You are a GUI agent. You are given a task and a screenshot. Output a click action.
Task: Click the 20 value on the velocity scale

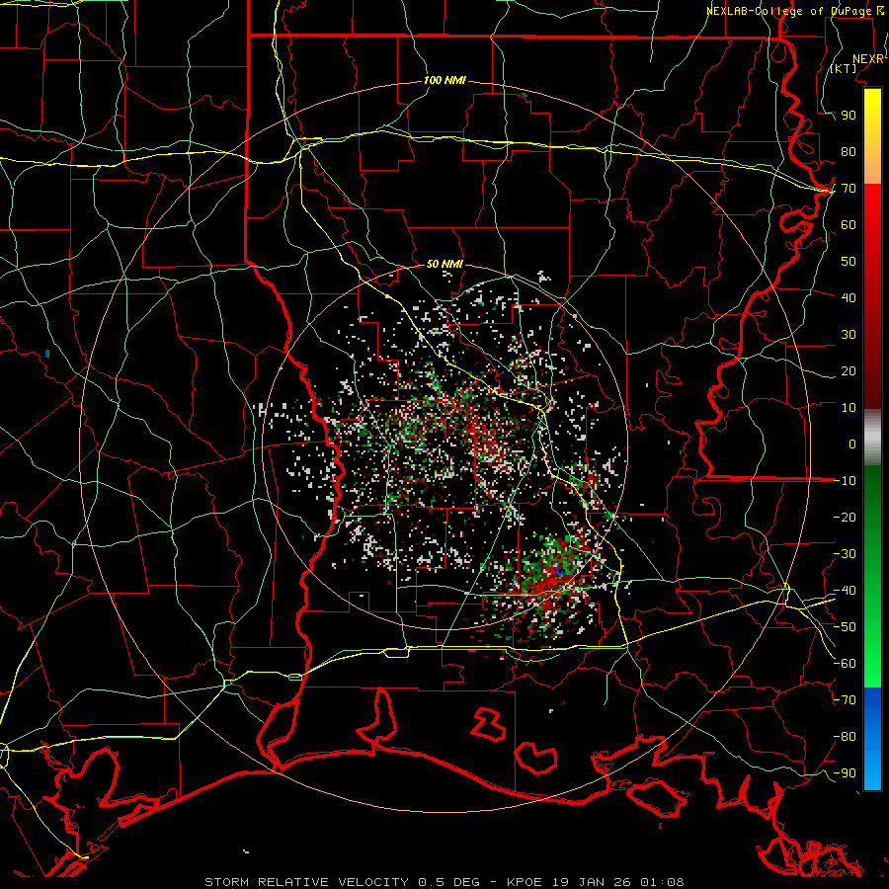point(849,371)
